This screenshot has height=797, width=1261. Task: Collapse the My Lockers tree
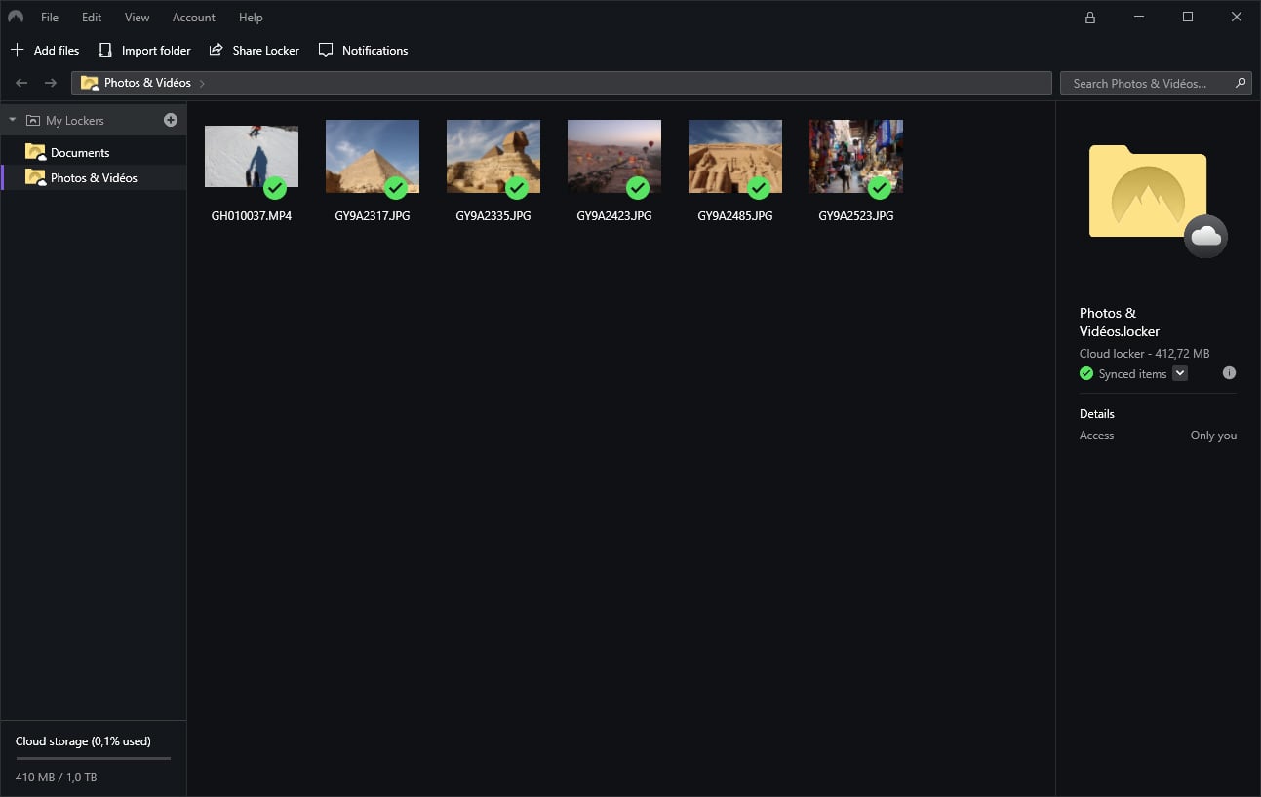12,120
